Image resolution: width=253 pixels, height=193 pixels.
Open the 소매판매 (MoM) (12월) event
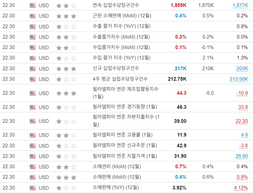(x=117, y=177)
